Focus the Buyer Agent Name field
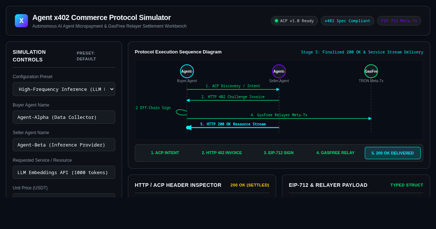Viewport: 436px width, 229px height. (64, 117)
